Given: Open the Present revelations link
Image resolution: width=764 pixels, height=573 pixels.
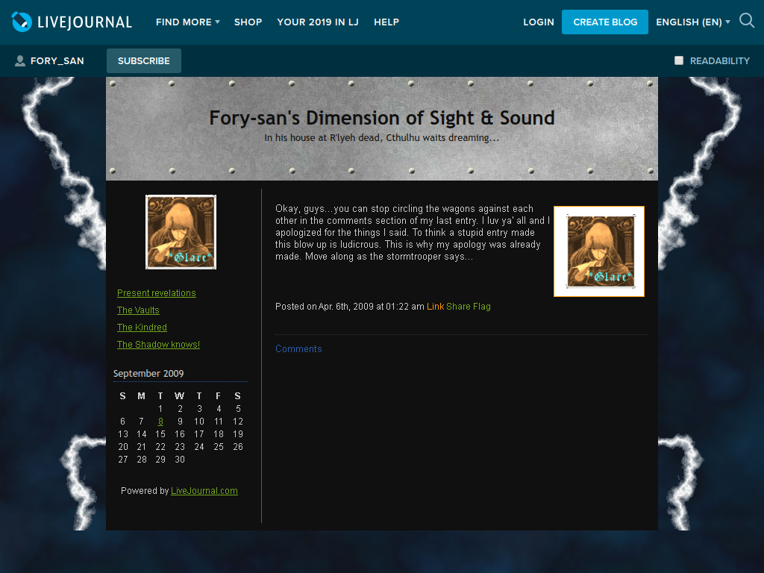Looking at the screenshot, I should coord(157,292).
